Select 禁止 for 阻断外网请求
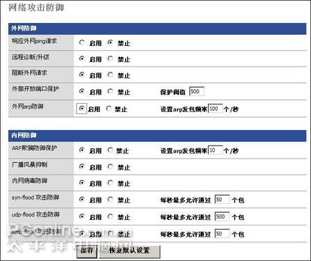 (111, 74)
